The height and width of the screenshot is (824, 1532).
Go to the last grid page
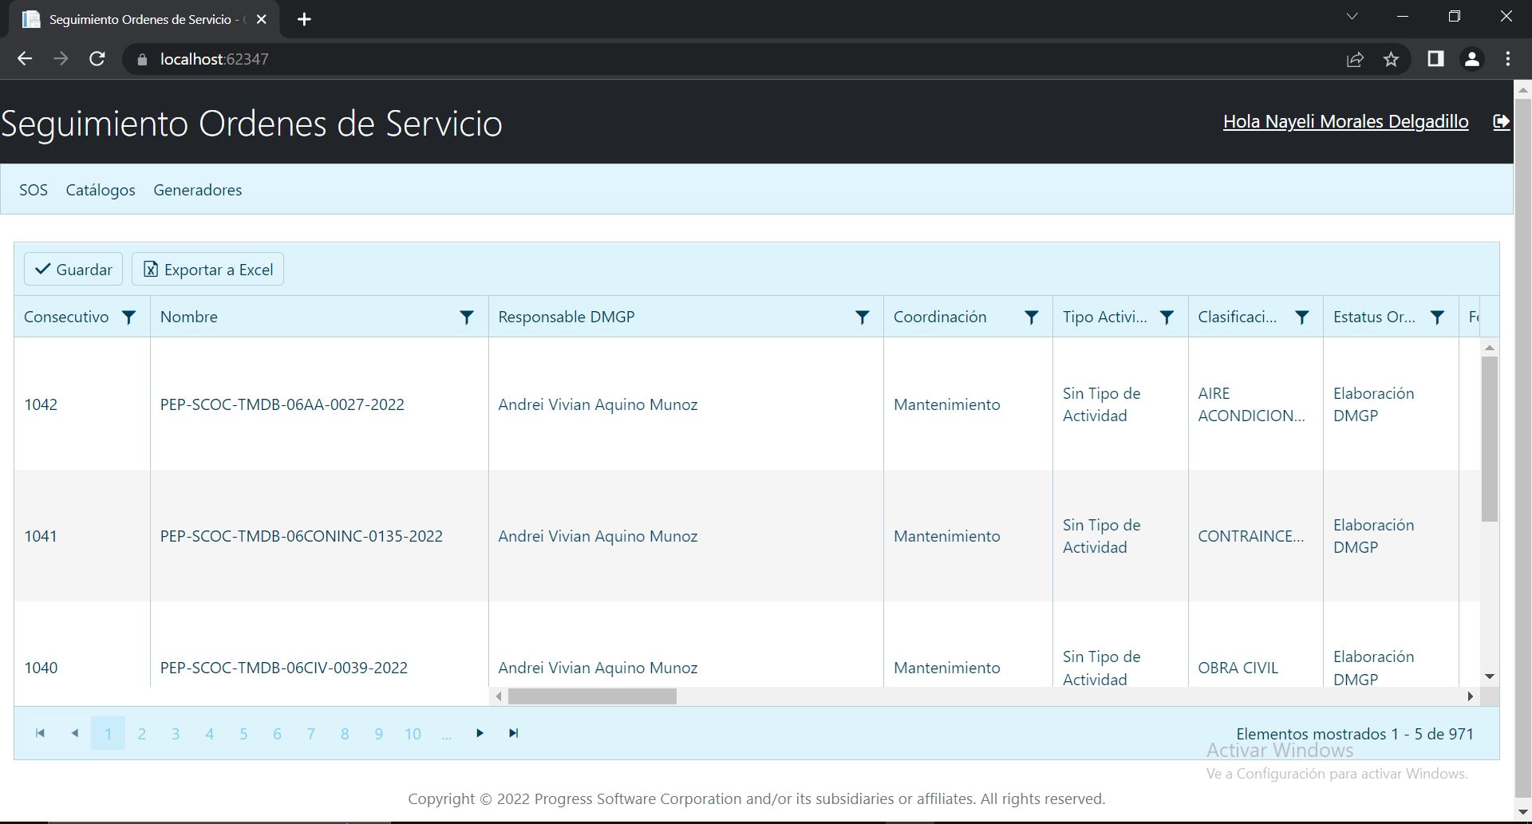pos(514,733)
